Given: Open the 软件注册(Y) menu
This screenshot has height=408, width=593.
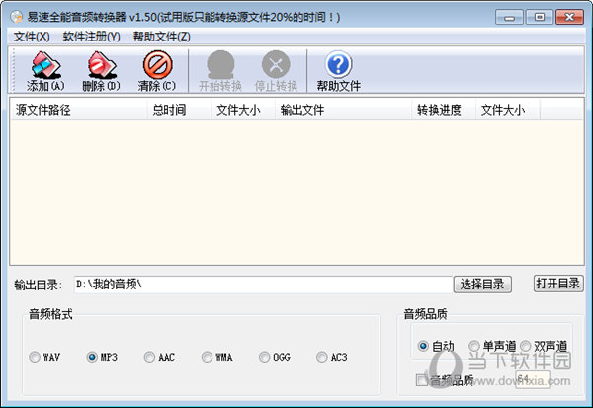Looking at the screenshot, I should [92, 37].
